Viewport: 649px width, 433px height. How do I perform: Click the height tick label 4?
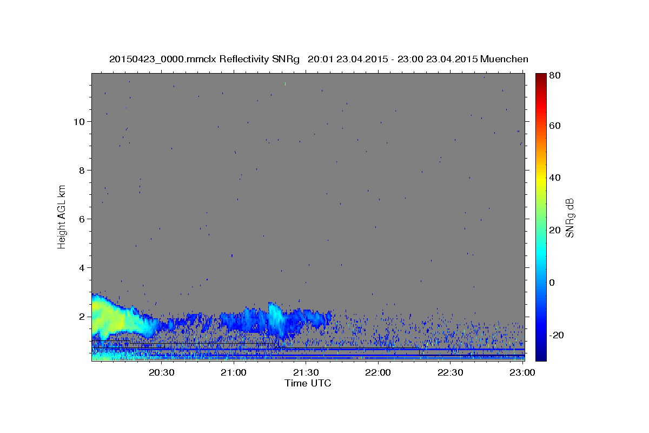click(83, 267)
